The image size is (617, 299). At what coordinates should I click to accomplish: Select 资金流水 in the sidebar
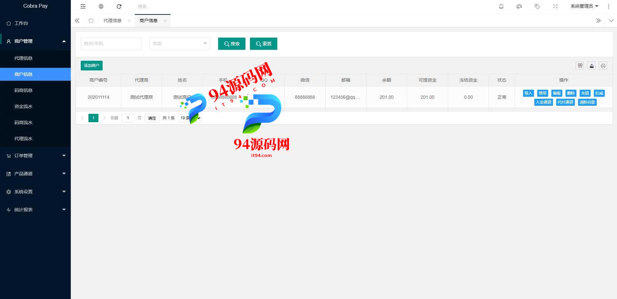coord(35,106)
